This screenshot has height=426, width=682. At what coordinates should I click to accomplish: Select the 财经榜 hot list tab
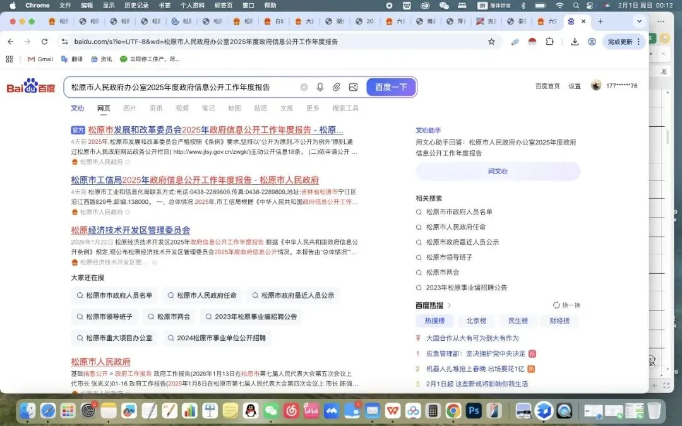(559, 321)
